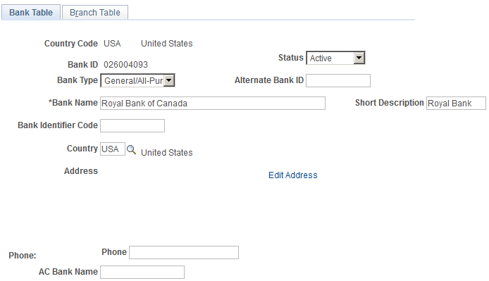Click the Phone: section heading
The width and height of the screenshot is (489, 281).
(23, 256)
